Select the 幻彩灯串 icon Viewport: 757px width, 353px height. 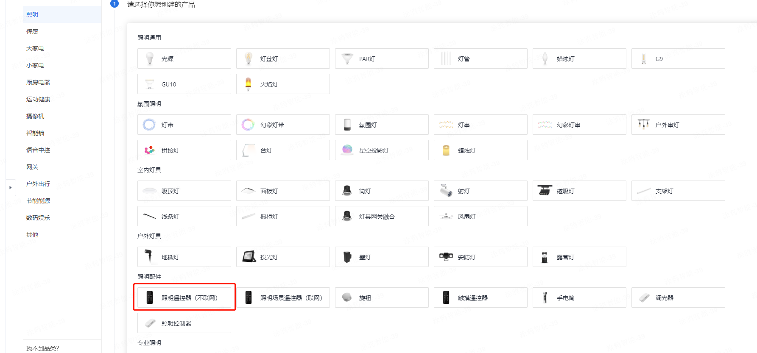tap(545, 125)
